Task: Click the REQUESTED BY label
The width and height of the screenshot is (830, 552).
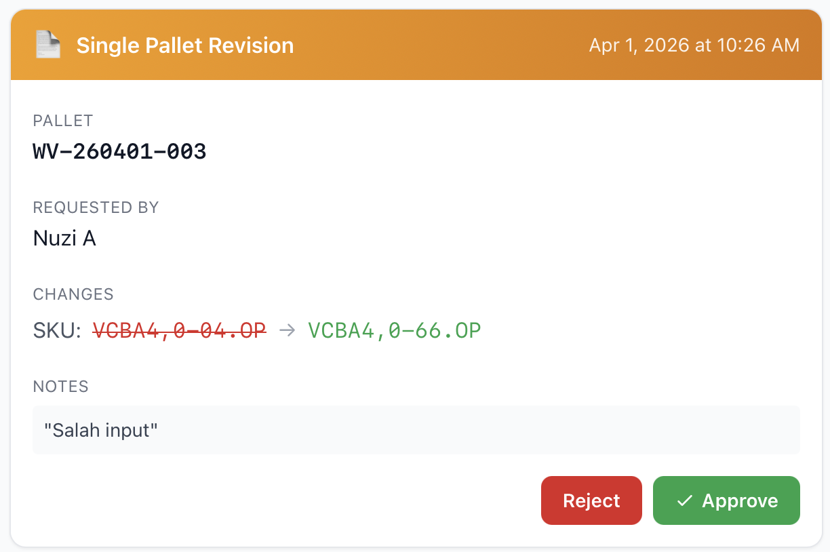Action: pos(96,208)
